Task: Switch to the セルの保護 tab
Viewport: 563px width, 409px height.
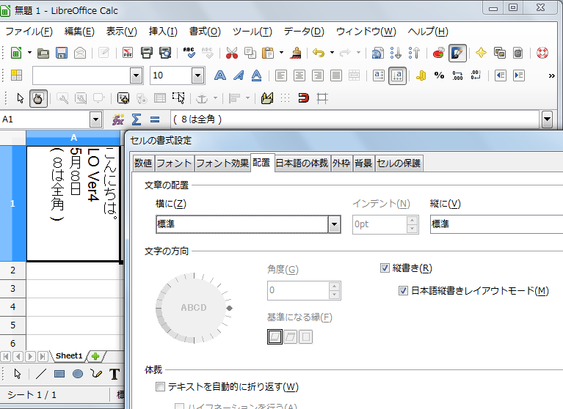Action: [399, 163]
